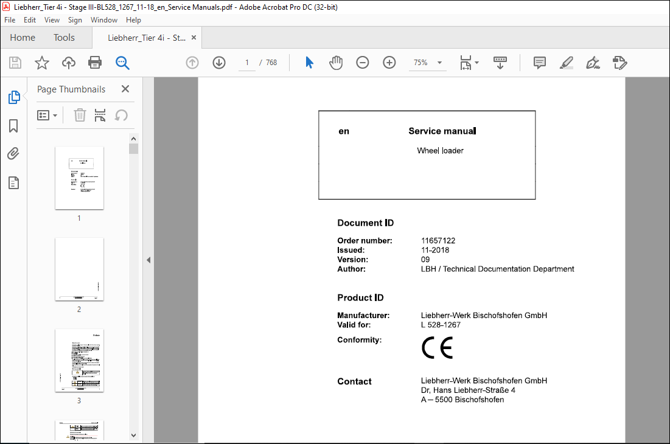Switch to the Home tab
The width and height of the screenshot is (670, 444).
pos(23,38)
